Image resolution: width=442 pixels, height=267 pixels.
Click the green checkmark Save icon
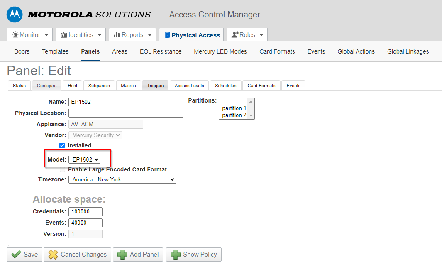point(15,255)
